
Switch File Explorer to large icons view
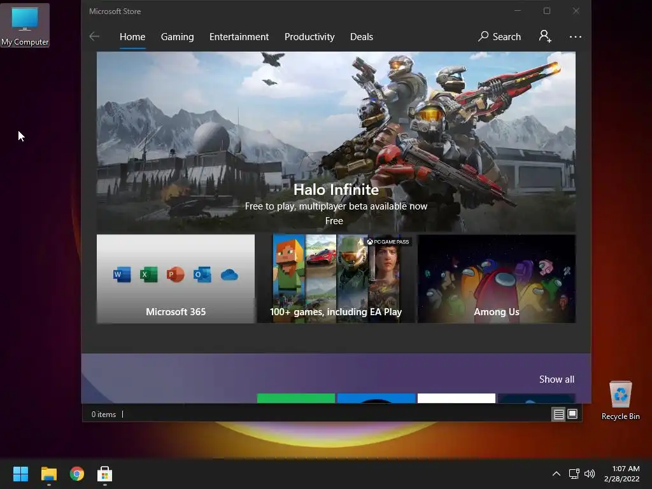click(x=572, y=414)
